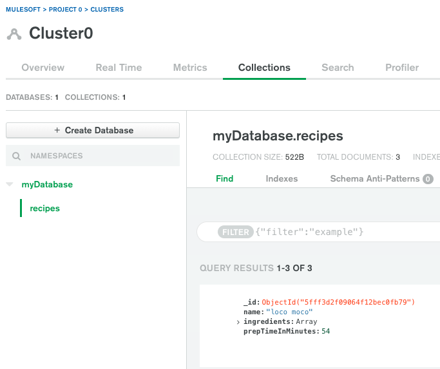Select the myDatabase database name
The image size is (440, 369).
point(47,184)
